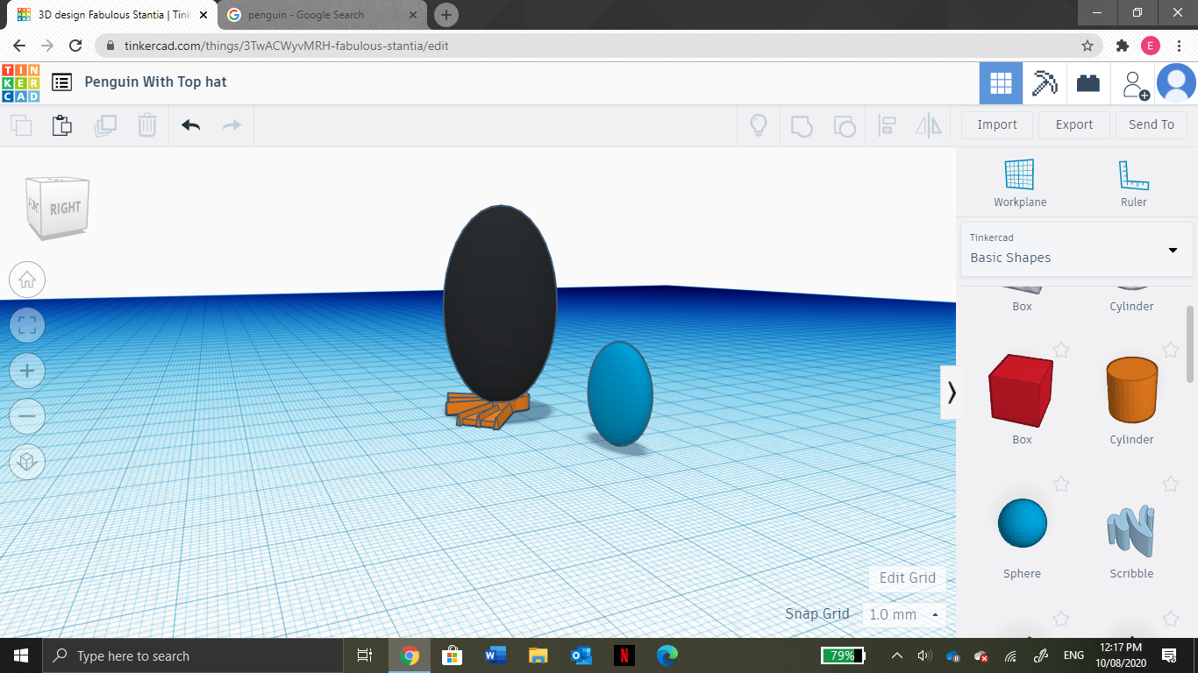Open the Chrome extensions puzzle icon
Viewport: 1198px width, 673px height.
[x=1123, y=46]
